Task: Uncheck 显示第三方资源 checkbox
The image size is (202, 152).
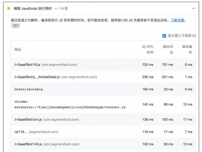Action: (x=164, y=36)
